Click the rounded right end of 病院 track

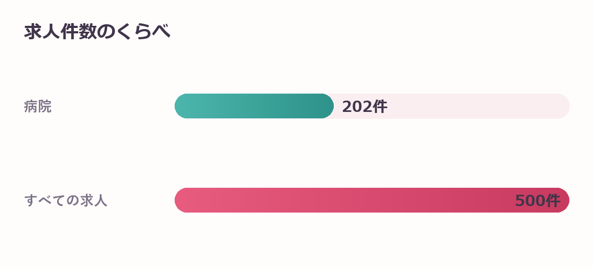pyautogui.click(x=563, y=106)
